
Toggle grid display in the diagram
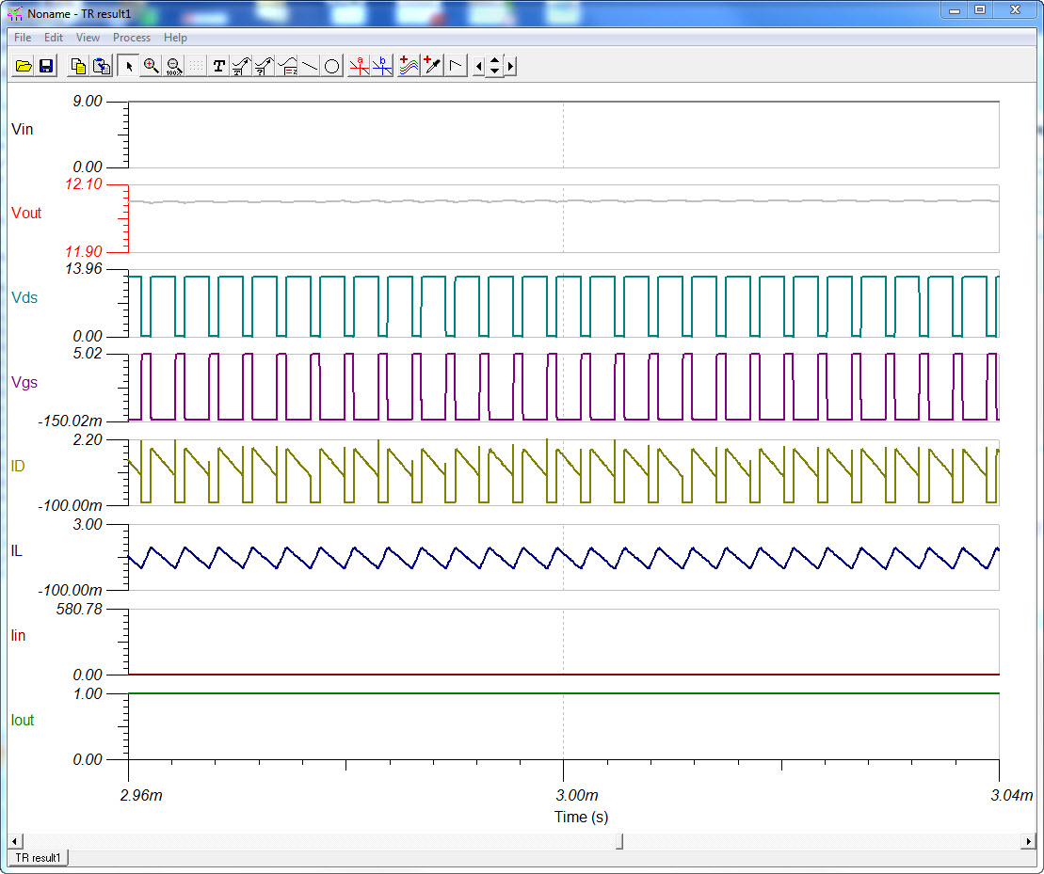tap(196, 66)
